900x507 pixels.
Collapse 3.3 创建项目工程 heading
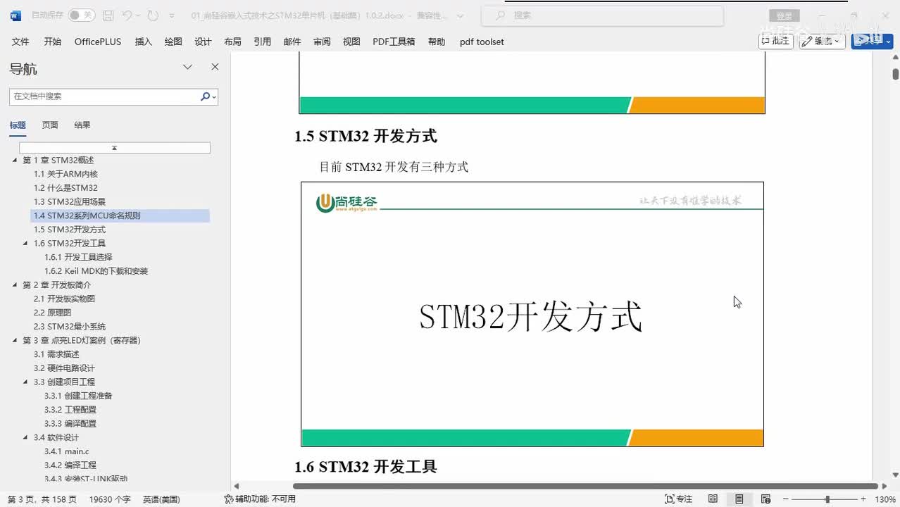(x=26, y=382)
